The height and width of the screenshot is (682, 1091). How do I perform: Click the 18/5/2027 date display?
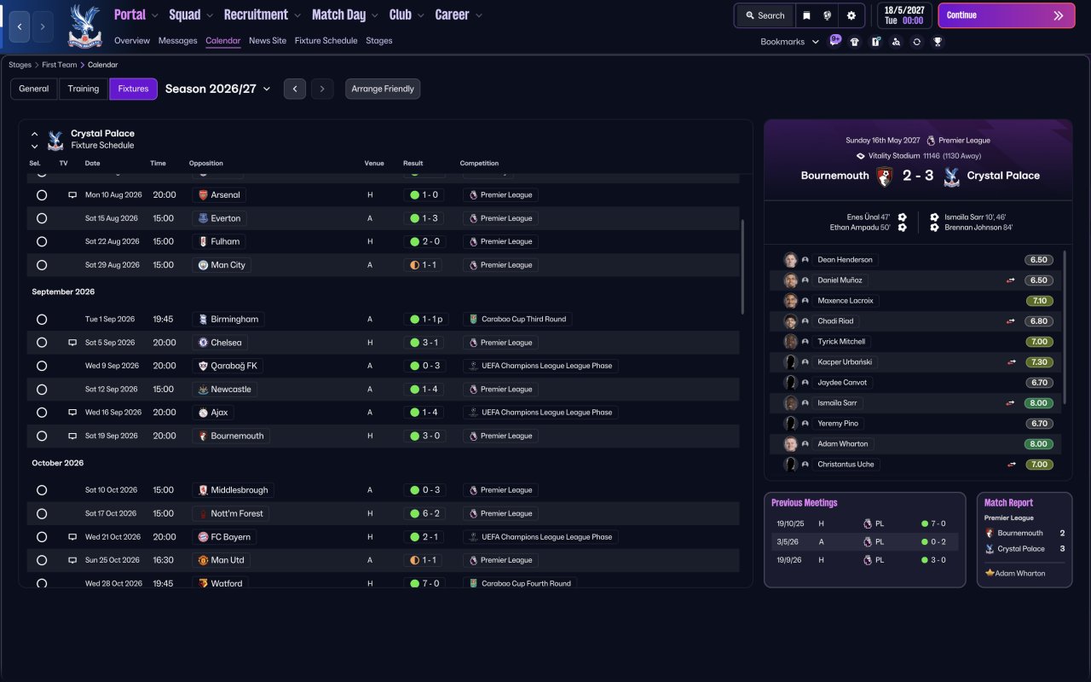pos(904,15)
